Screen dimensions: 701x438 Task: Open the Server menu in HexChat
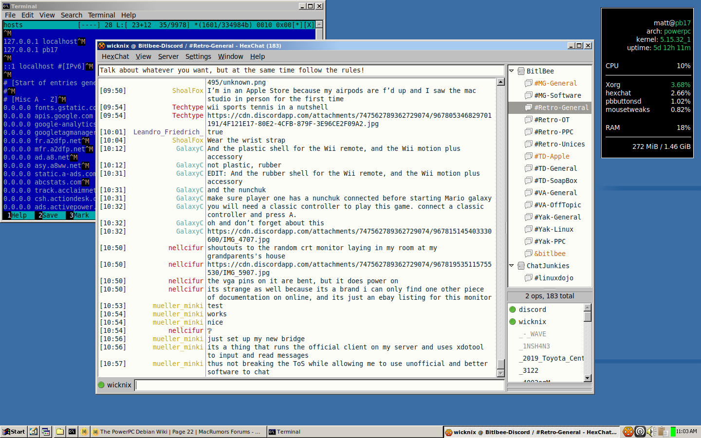pyautogui.click(x=168, y=56)
